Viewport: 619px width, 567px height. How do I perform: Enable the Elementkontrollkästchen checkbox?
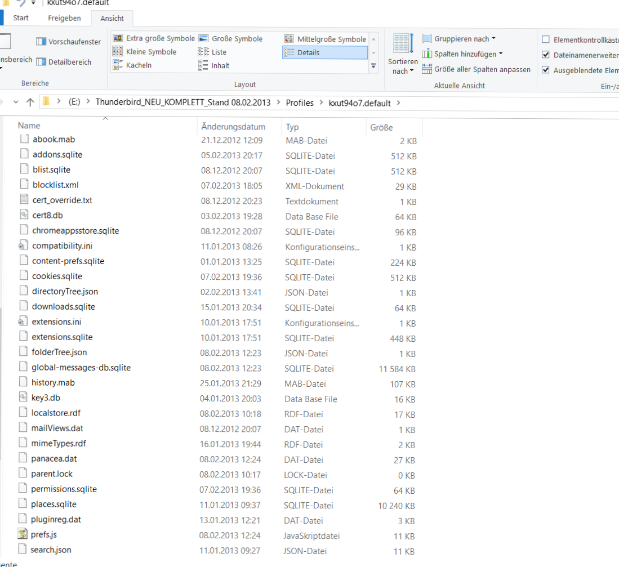pyautogui.click(x=546, y=39)
